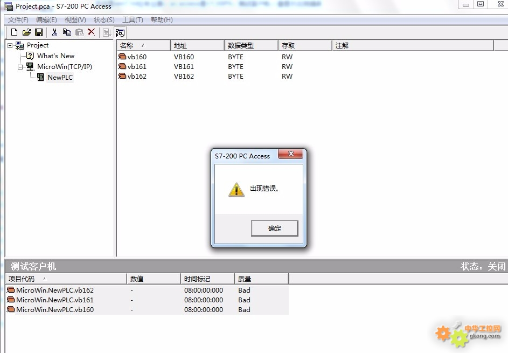
Task: Click the add items to test client icon
Action: tap(107, 32)
